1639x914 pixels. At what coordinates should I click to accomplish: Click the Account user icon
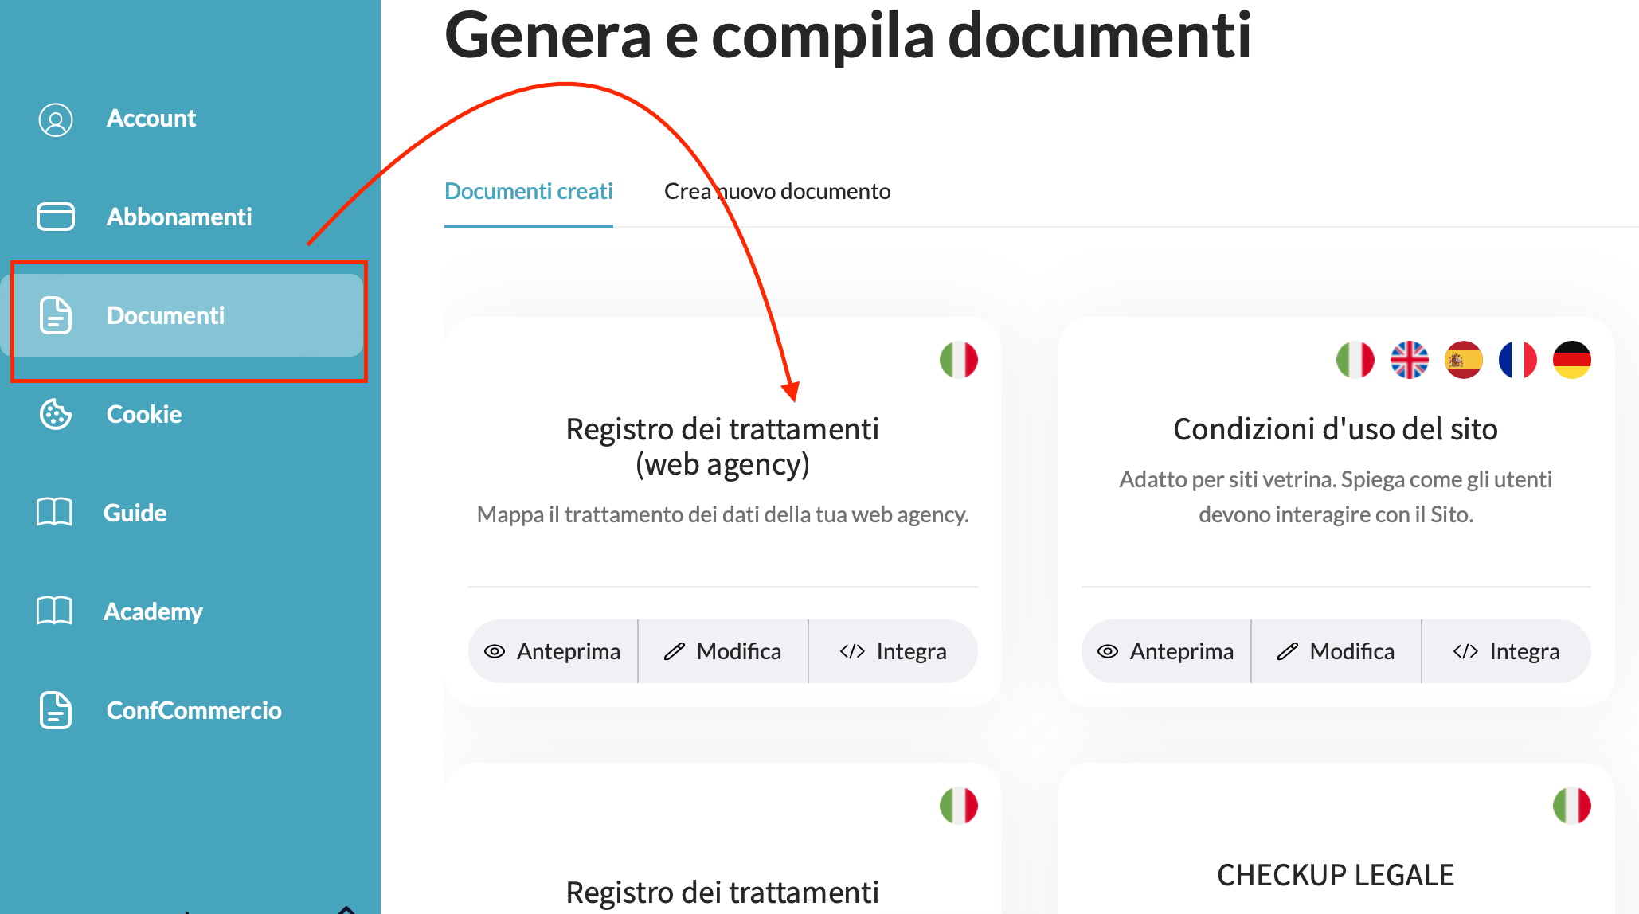pyautogui.click(x=56, y=119)
